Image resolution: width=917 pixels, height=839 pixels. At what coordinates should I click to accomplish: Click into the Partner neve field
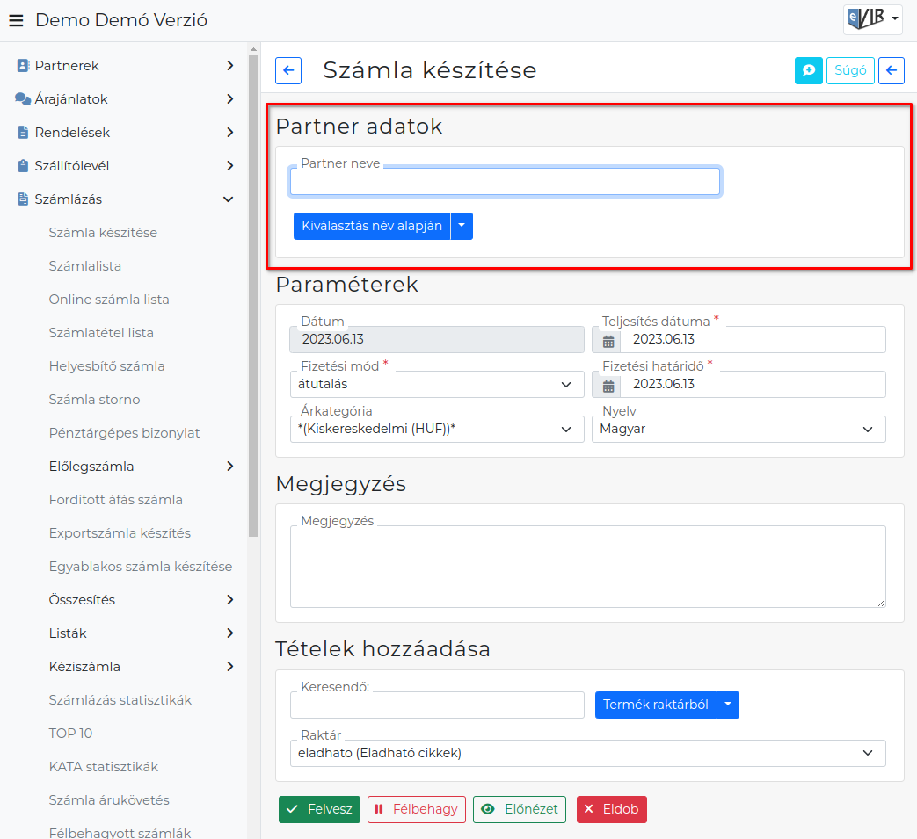(x=505, y=182)
